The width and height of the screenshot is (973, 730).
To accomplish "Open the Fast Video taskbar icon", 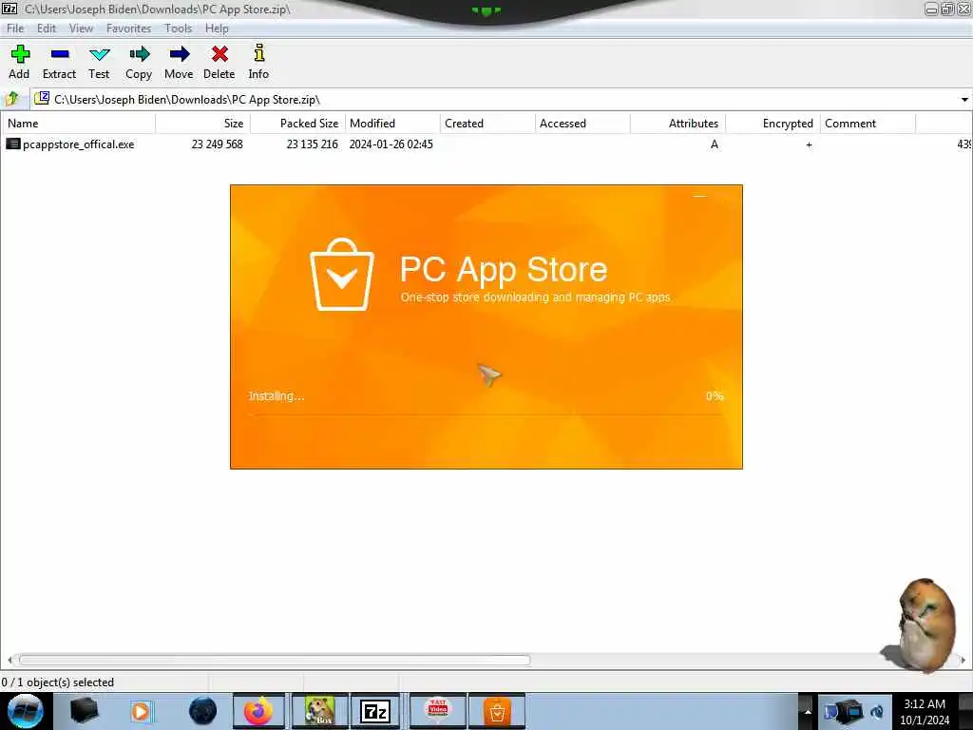I will pos(439,709).
